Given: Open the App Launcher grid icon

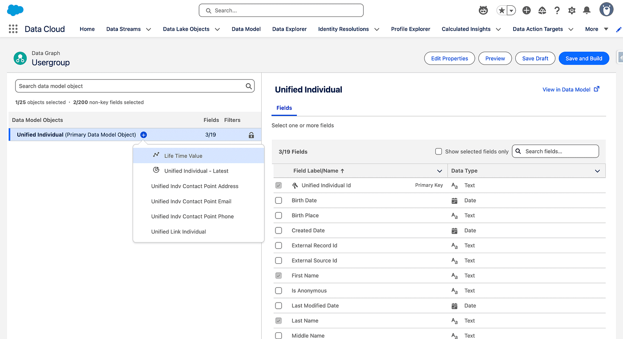Looking at the screenshot, I should point(13,29).
